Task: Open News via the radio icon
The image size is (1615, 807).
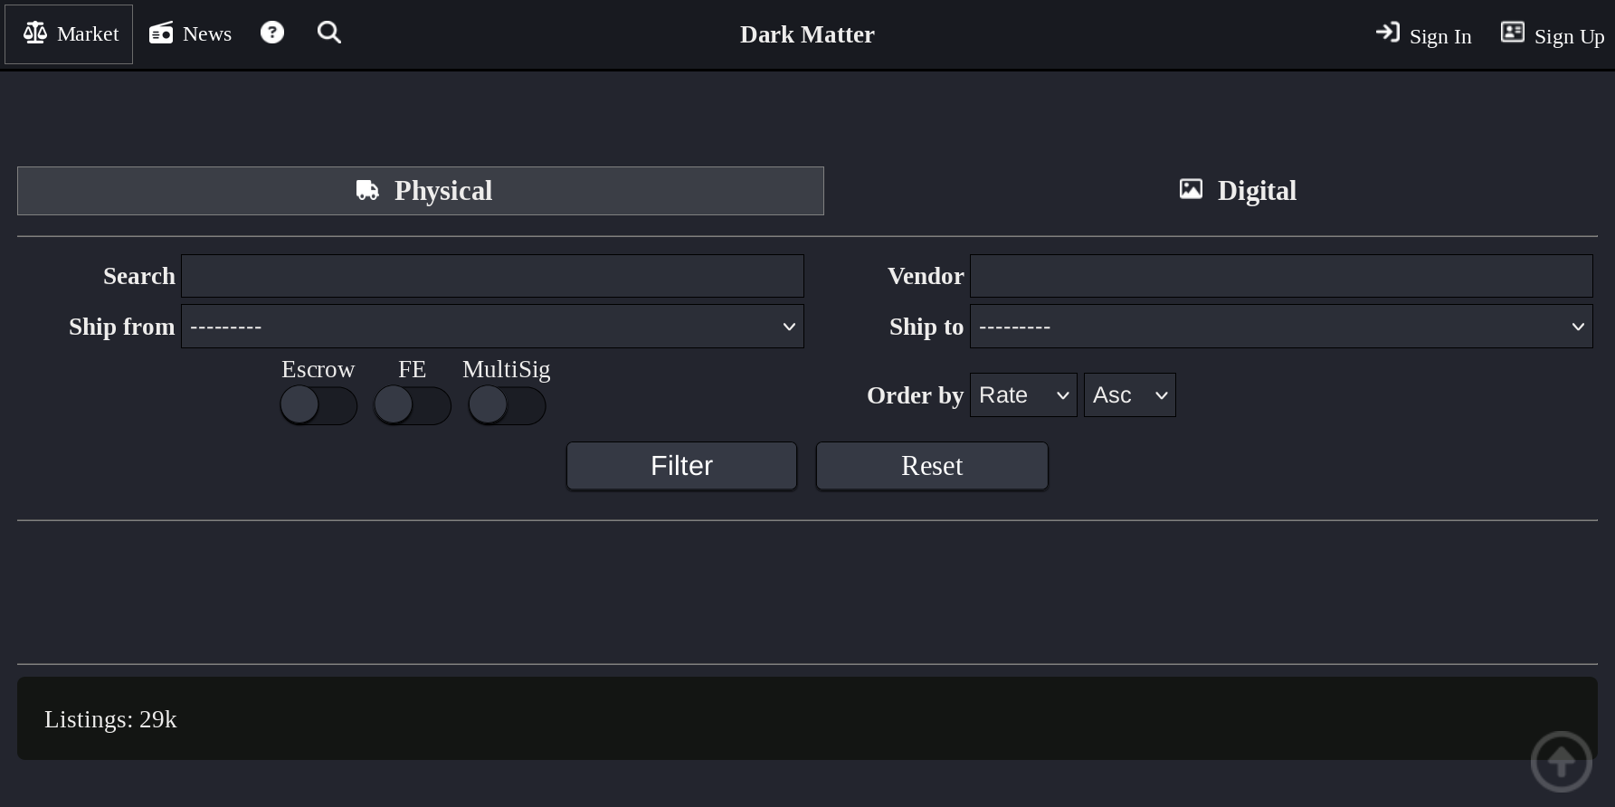Action: coord(161,32)
